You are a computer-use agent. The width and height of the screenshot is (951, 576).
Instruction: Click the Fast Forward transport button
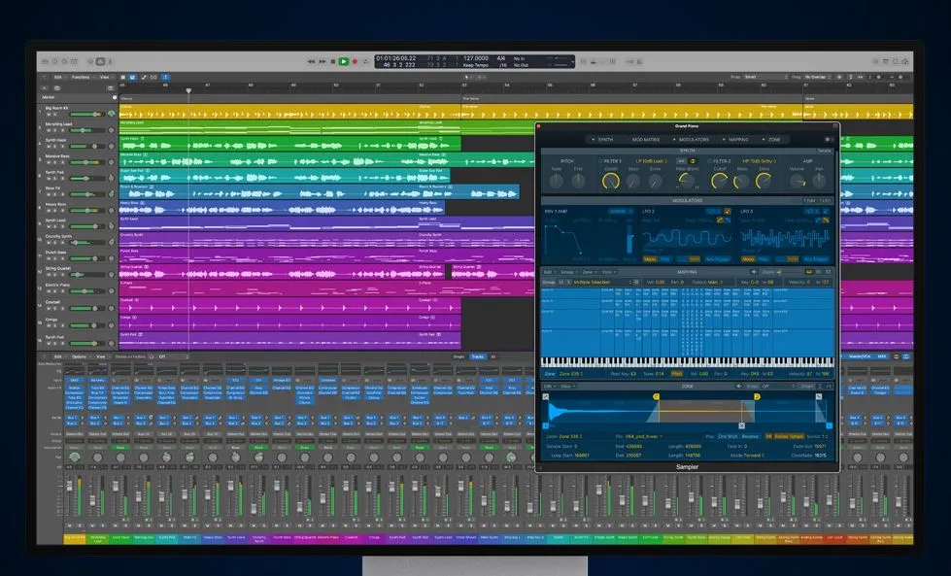(x=323, y=61)
